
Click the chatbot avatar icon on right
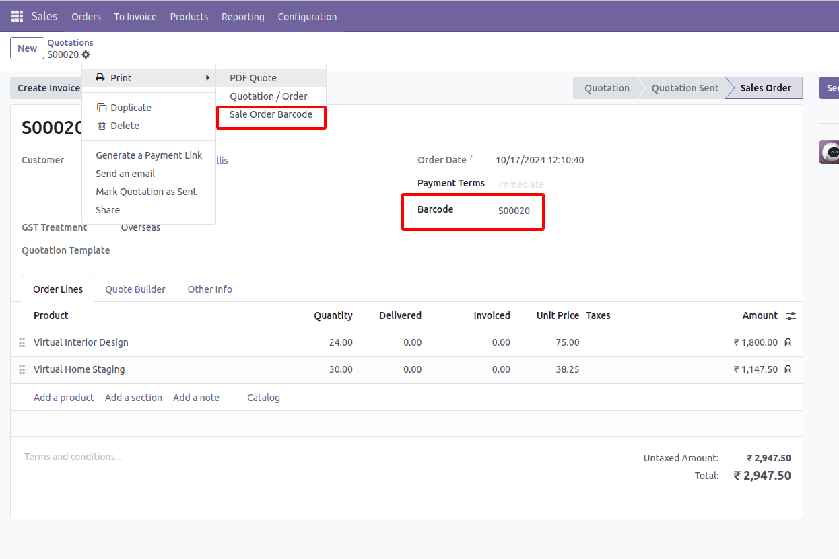click(830, 152)
